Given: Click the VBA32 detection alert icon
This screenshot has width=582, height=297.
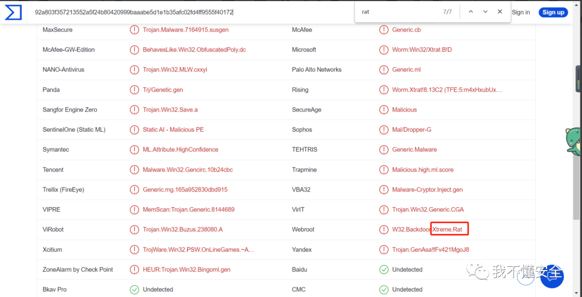Looking at the screenshot, I should coord(384,190).
